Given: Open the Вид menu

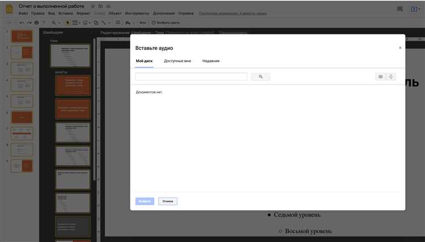Looking at the screenshot, I should click(52, 13).
